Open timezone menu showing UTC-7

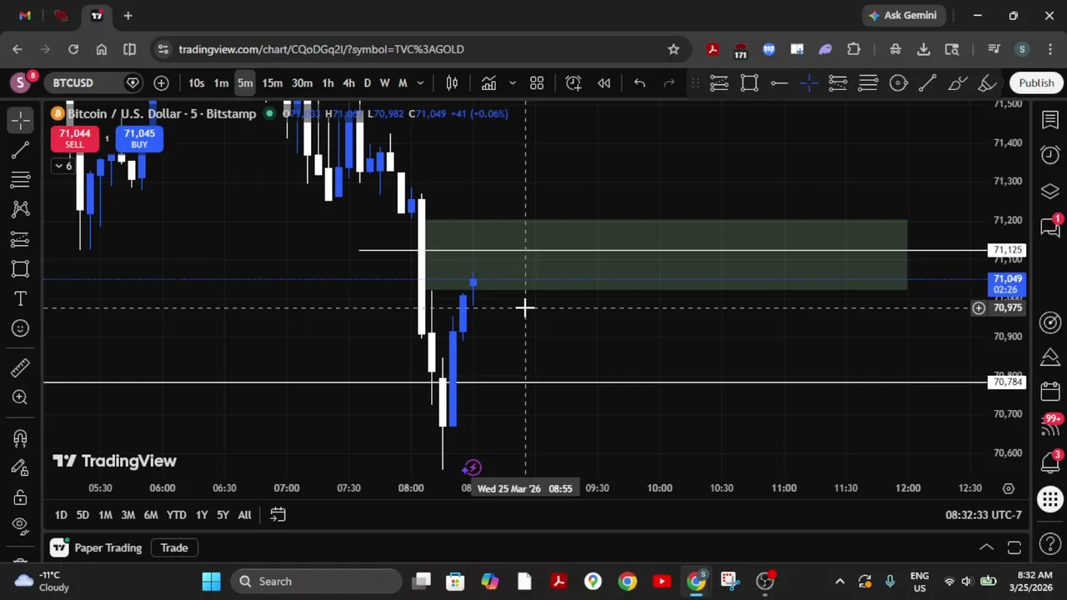983,515
